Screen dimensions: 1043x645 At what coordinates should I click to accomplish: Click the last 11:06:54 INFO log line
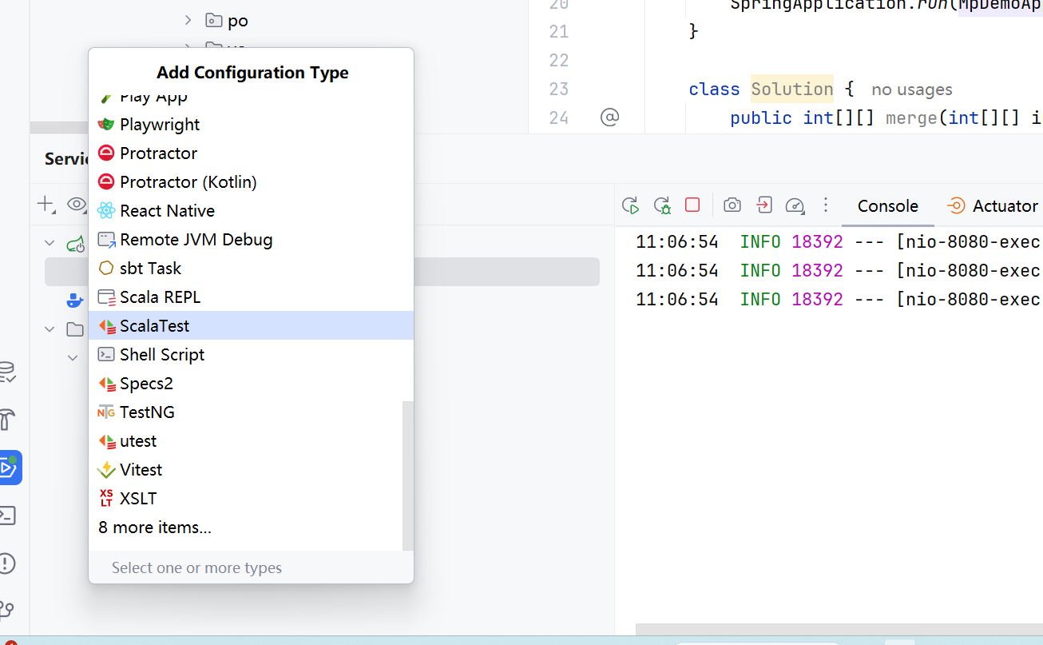(x=839, y=299)
